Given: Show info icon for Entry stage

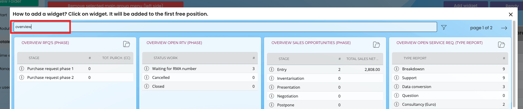Looking at the screenshot, I should pos(271,69).
